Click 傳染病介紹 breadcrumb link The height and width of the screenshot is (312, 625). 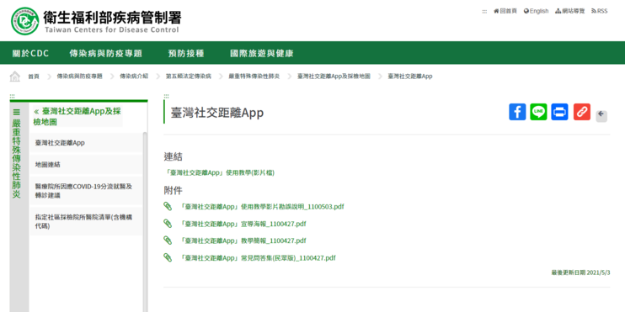[134, 77]
